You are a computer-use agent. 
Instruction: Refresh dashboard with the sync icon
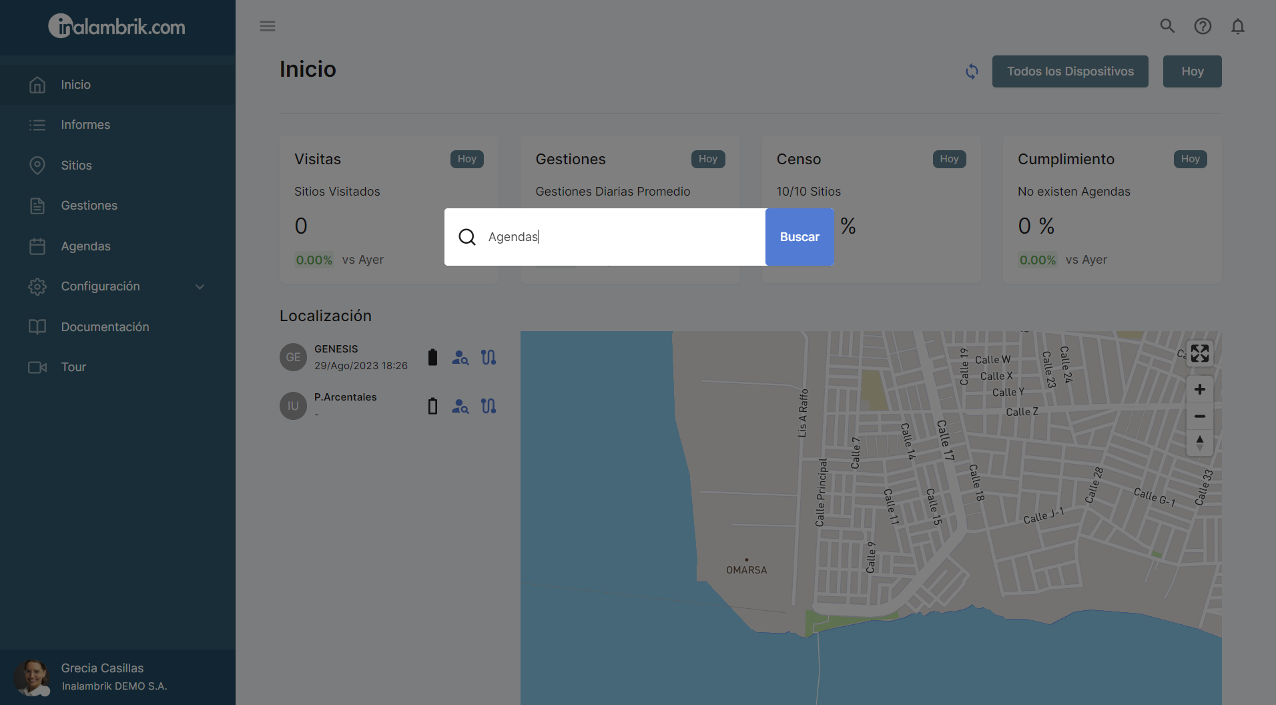coord(972,71)
